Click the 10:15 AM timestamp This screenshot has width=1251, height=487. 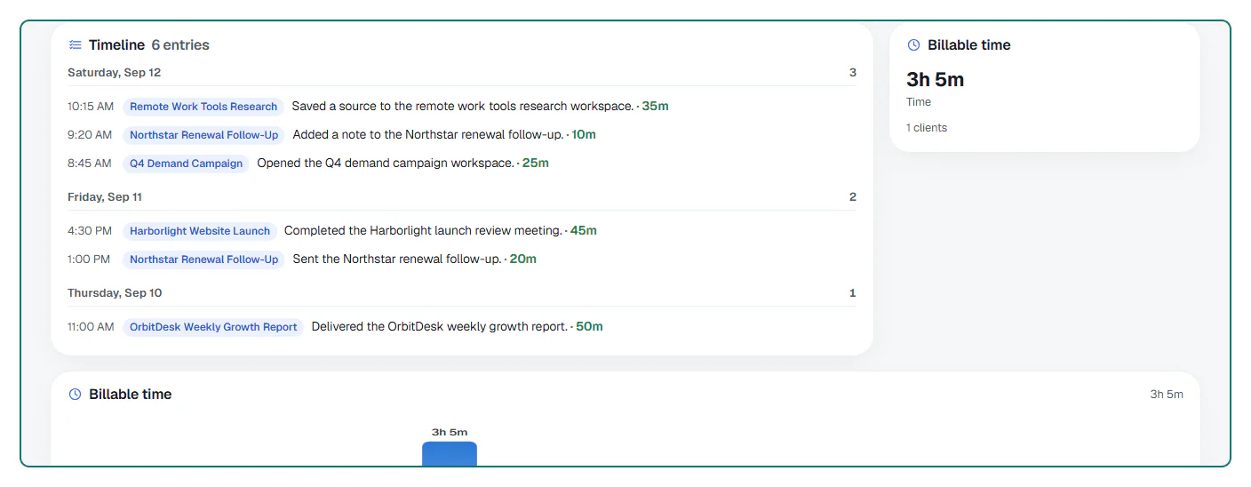pyautogui.click(x=91, y=107)
